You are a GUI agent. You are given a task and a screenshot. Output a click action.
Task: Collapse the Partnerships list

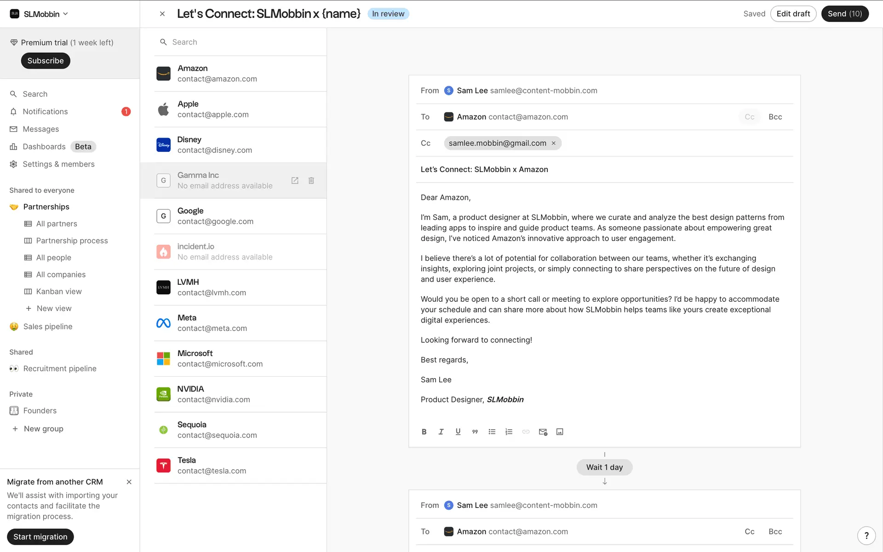click(x=46, y=207)
